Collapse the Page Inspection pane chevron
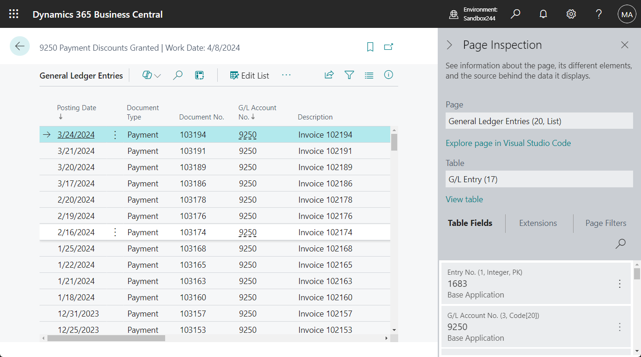Viewport: 641px width, 357px height. [449, 45]
